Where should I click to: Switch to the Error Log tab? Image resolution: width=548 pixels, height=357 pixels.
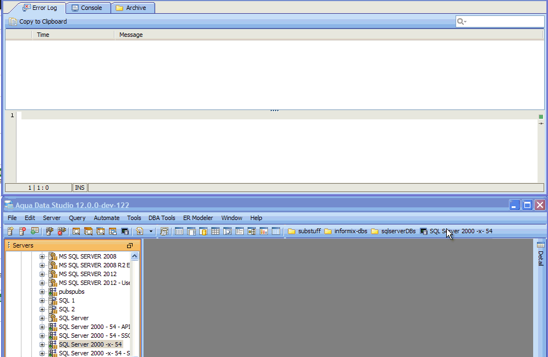(40, 8)
